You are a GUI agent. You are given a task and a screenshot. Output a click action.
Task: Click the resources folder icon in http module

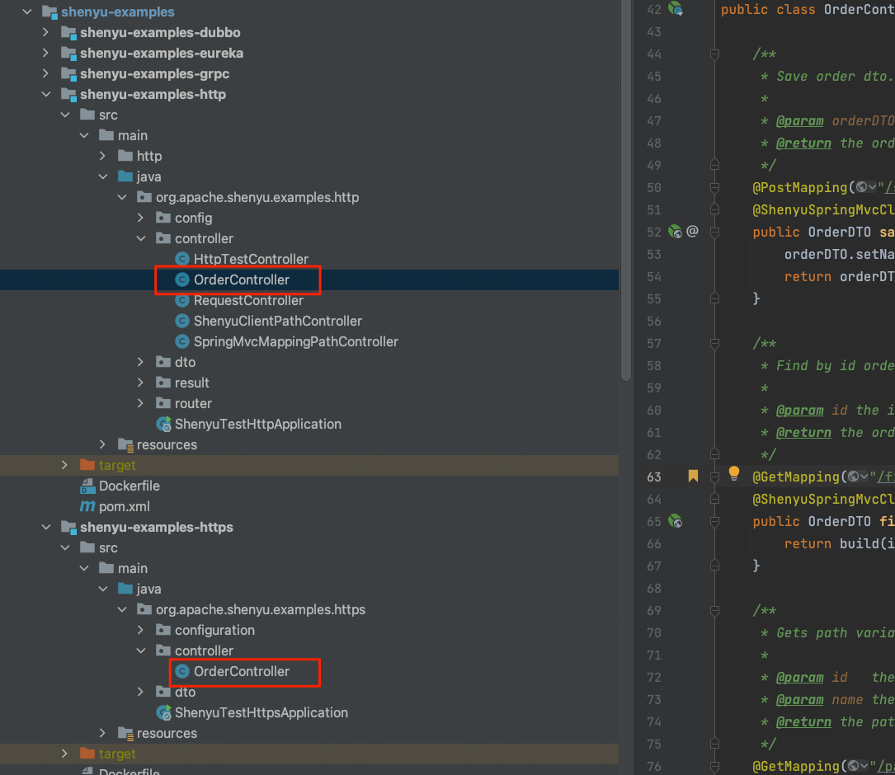125,444
